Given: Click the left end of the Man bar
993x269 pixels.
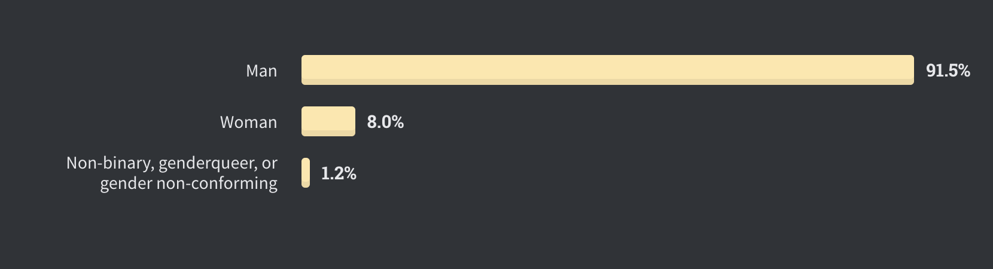Looking at the screenshot, I should (305, 70).
